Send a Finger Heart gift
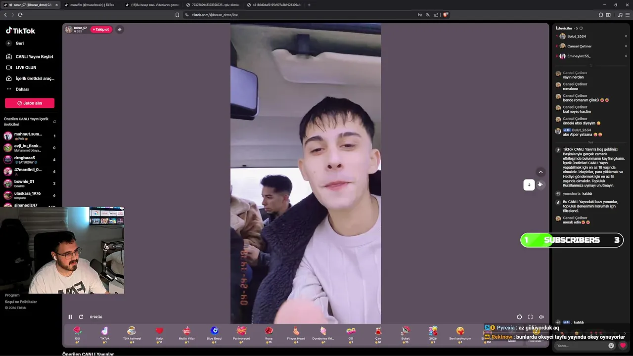The height and width of the screenshot is (356, 633). point(296,334)
